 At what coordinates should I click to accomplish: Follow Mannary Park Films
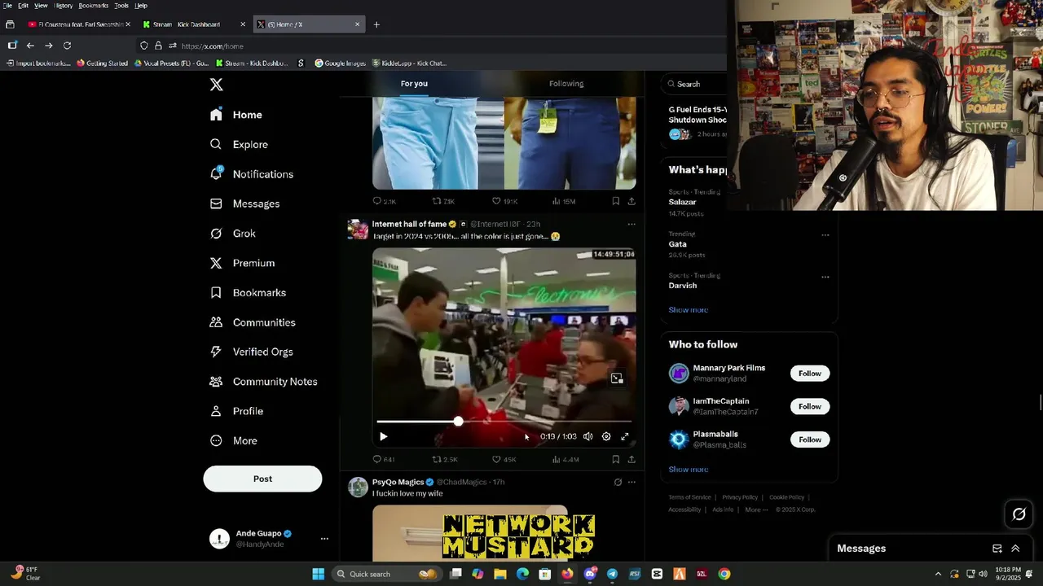point(810,374)
